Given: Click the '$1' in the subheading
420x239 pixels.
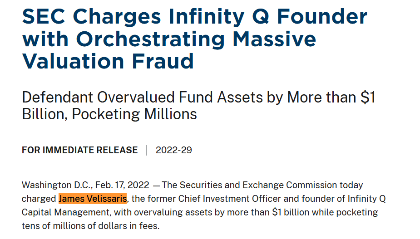Looking at the screenshot, I should point(368,97).
